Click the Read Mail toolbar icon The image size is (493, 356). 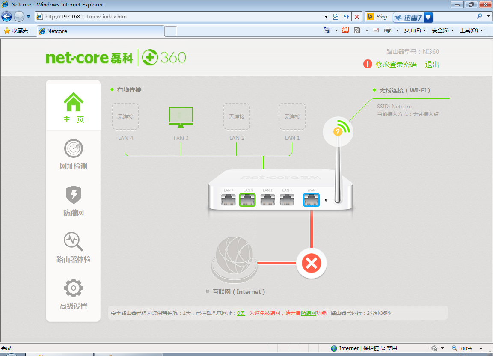tap(376, 30)
